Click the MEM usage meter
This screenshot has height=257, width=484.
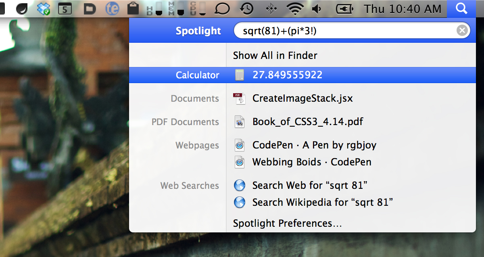point(175,8)
